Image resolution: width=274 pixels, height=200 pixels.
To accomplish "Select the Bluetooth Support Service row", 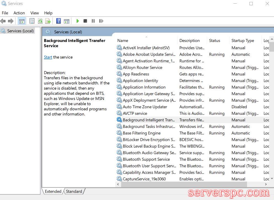I will [146, 159].
